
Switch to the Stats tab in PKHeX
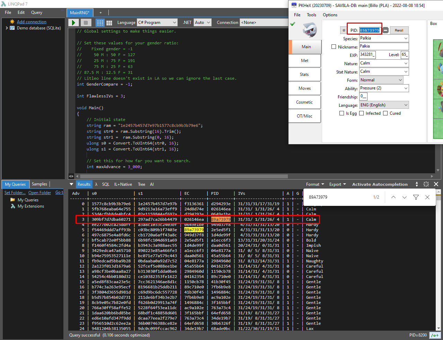[304, 75]
